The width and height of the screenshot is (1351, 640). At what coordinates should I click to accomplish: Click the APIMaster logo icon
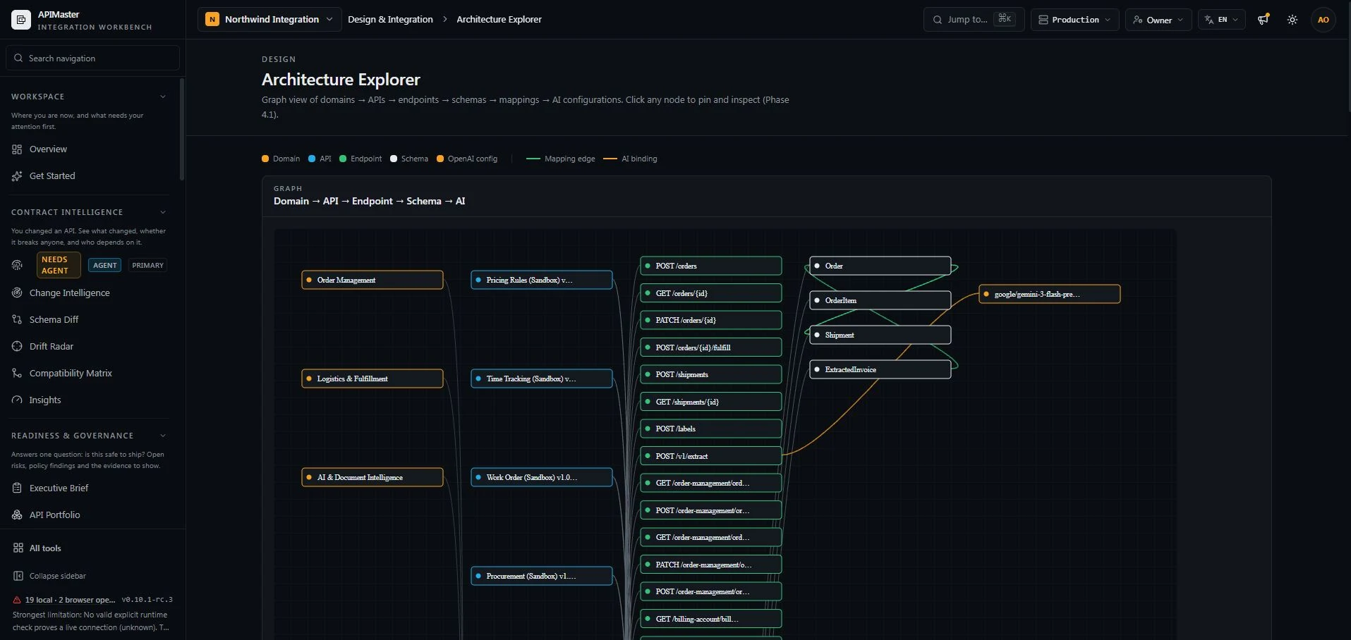click(21, 20)
